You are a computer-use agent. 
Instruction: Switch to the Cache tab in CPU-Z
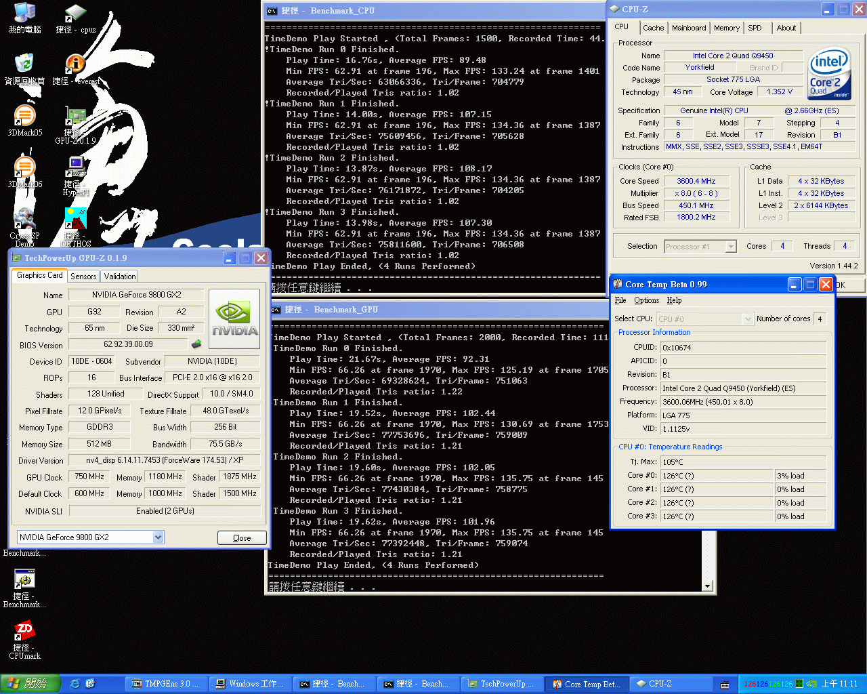click(653, 28)
